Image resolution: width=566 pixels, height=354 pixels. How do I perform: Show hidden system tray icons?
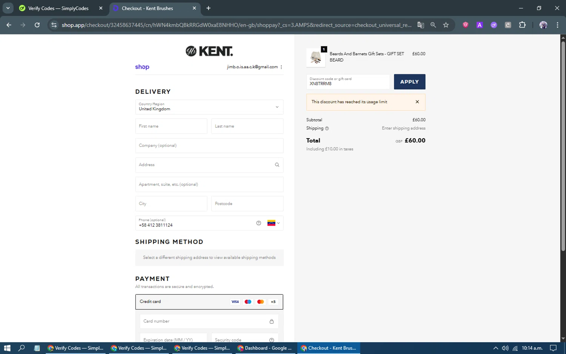[x=496, y=348]
